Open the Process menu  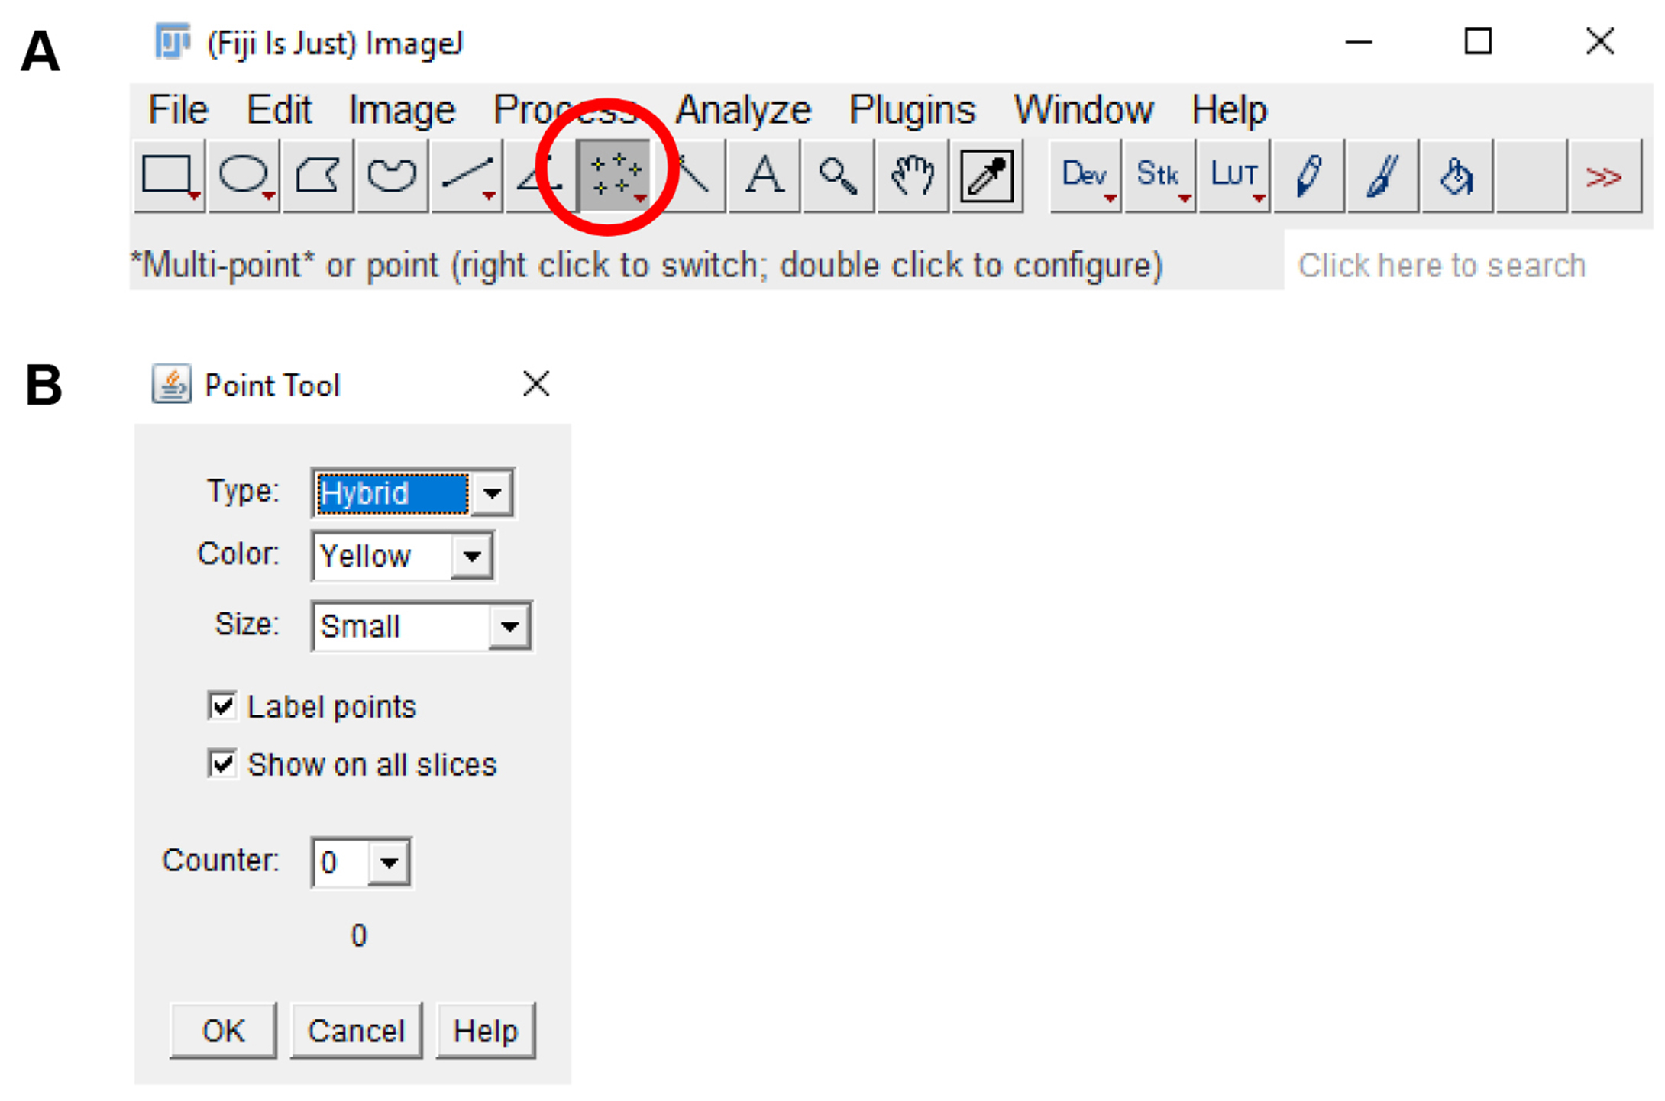click(566, 110)
